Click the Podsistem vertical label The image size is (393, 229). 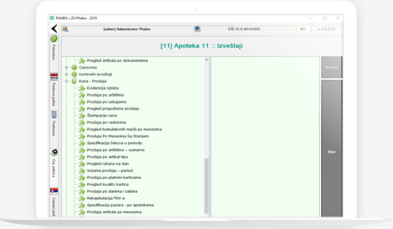tap(53, 52)
